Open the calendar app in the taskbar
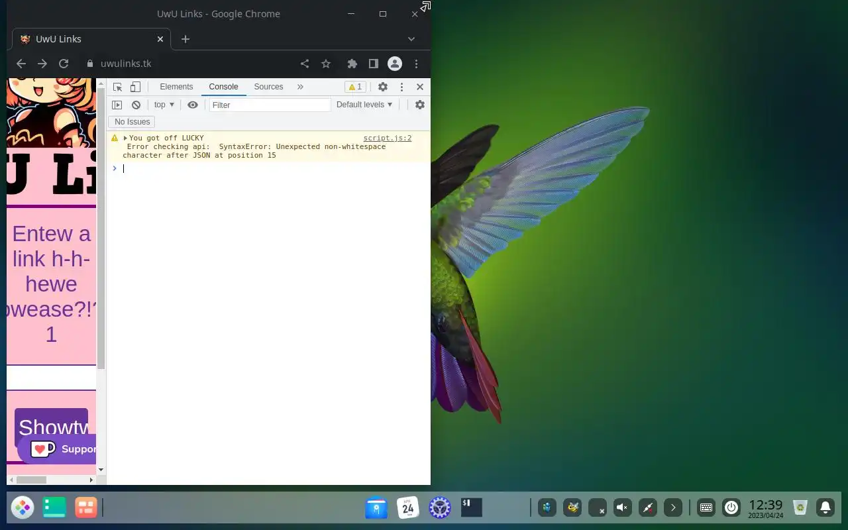 [x=407, y=507]
